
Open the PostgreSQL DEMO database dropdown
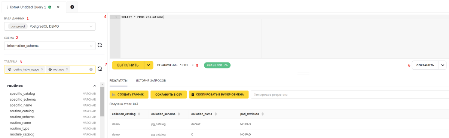pos(50,26)
